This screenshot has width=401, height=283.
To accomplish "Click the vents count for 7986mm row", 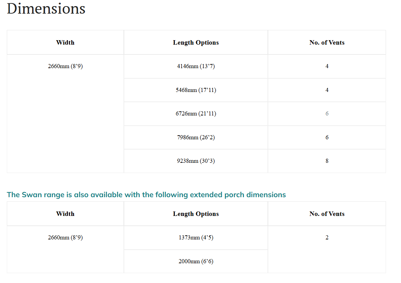I will pyautogui.click(x=327, y=137).
